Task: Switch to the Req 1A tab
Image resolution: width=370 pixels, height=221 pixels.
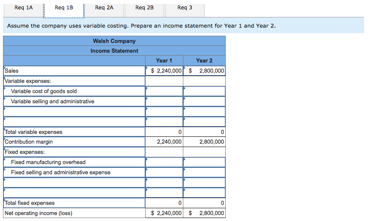Action: pos(23,10)
